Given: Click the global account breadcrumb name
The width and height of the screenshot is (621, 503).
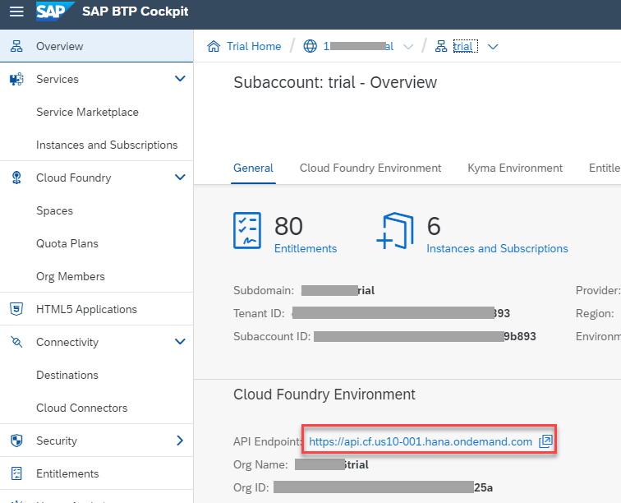Looking at the screenshot, I should coord(358,46).
